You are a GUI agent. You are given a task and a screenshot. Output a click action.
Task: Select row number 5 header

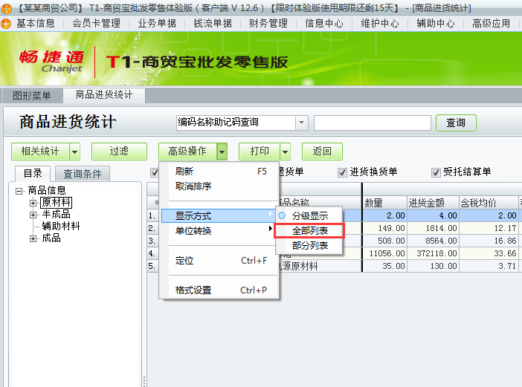pyautogui.click(x=152, y=266)
